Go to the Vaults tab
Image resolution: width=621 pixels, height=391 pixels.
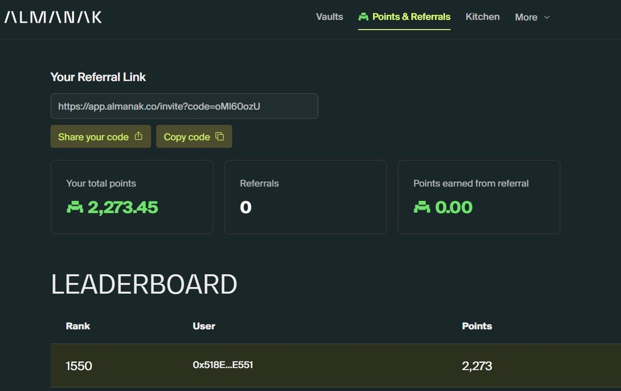(x=329, y=17)
